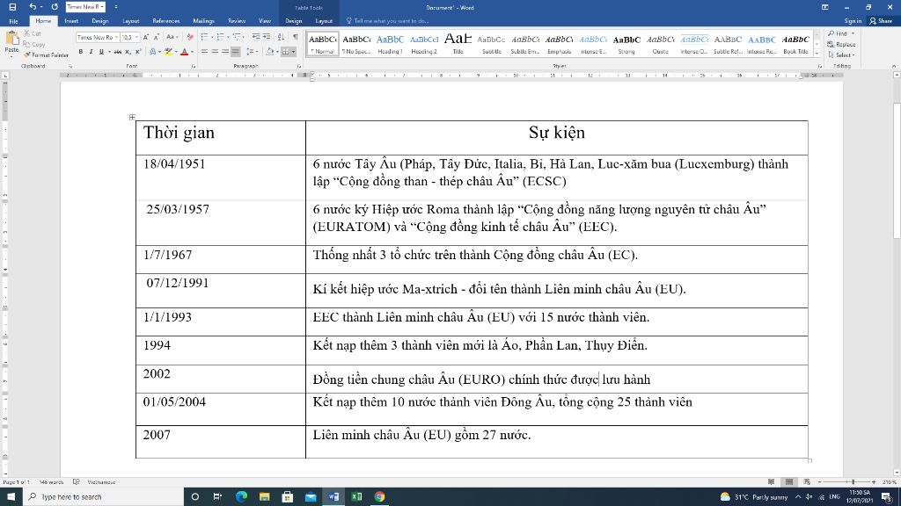Open the File menu

coord(13,21)
